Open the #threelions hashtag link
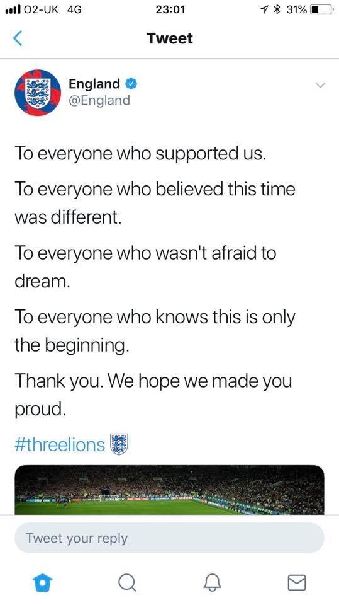This screenshot has width=339, height=605. click(60, 444)
